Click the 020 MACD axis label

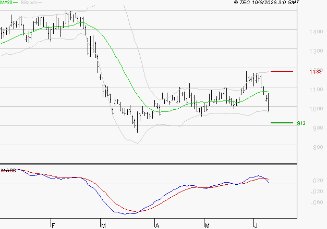[318, 181]
